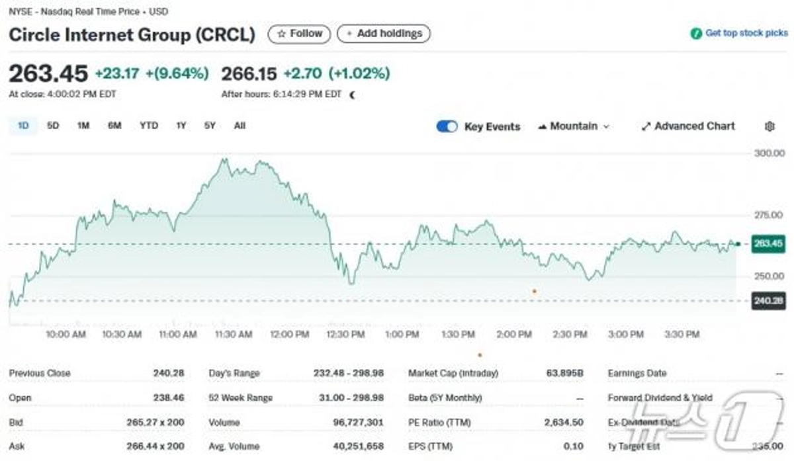The height and width of the screenshot is (461, 794).
Task: Expand the chart type selector chevron
Action: pyautogui.click(x=606, y=126)
